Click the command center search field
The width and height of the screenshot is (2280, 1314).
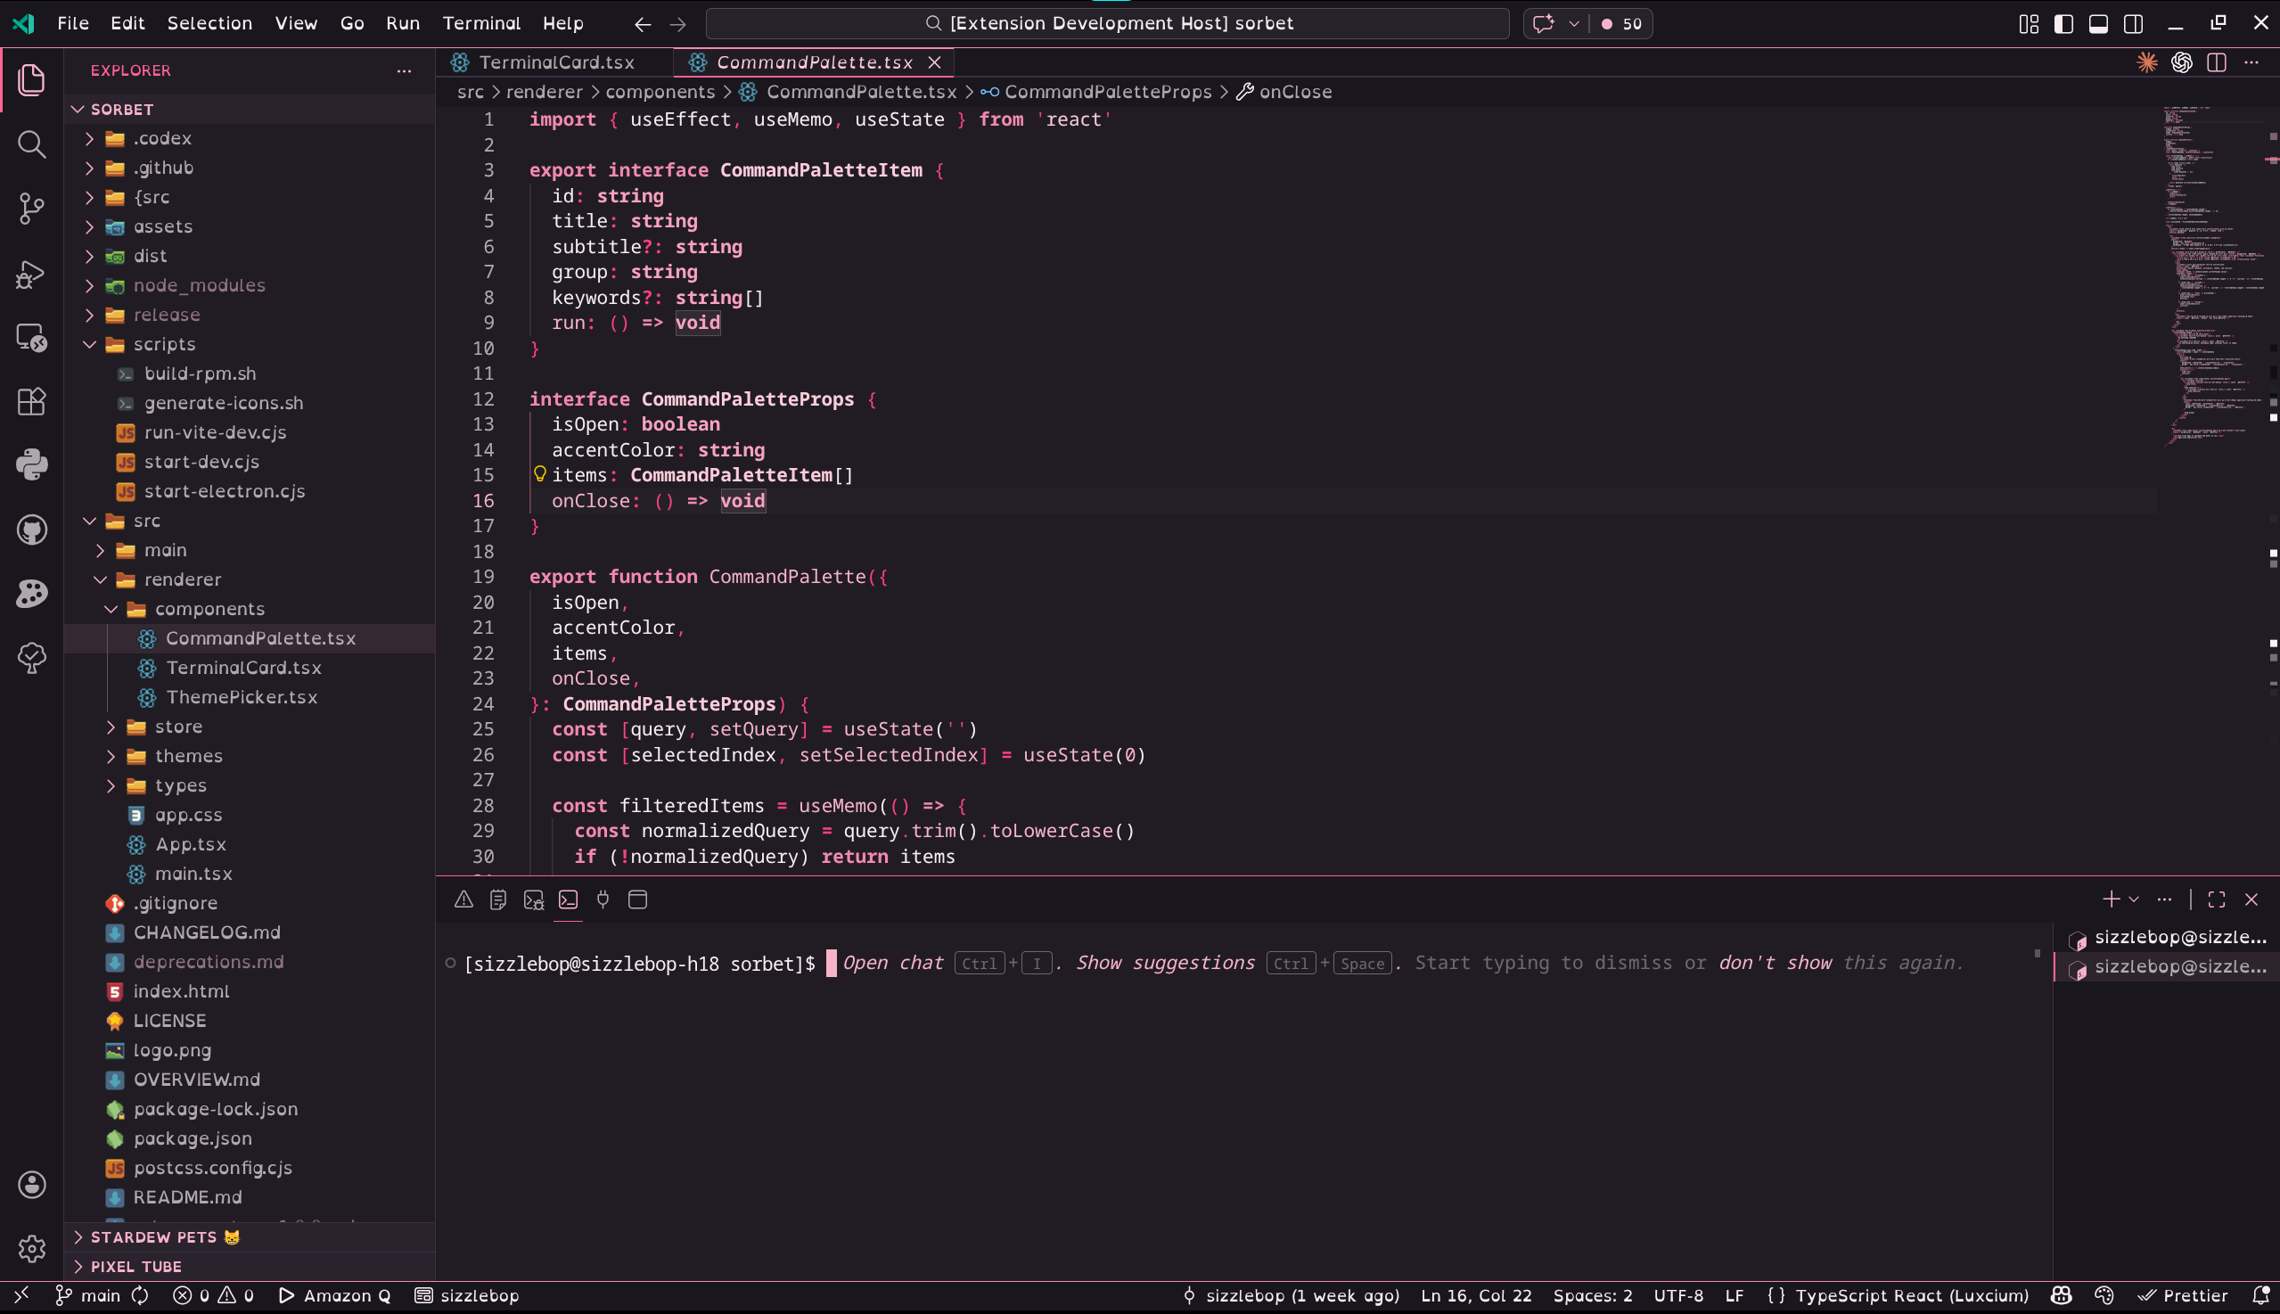point(1106,23)
